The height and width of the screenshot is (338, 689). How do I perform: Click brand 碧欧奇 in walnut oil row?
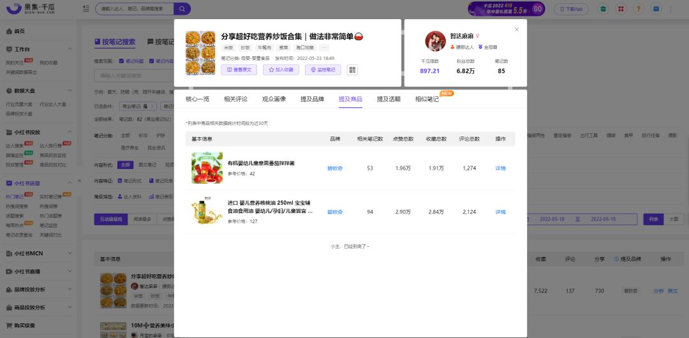click(335, 212)
